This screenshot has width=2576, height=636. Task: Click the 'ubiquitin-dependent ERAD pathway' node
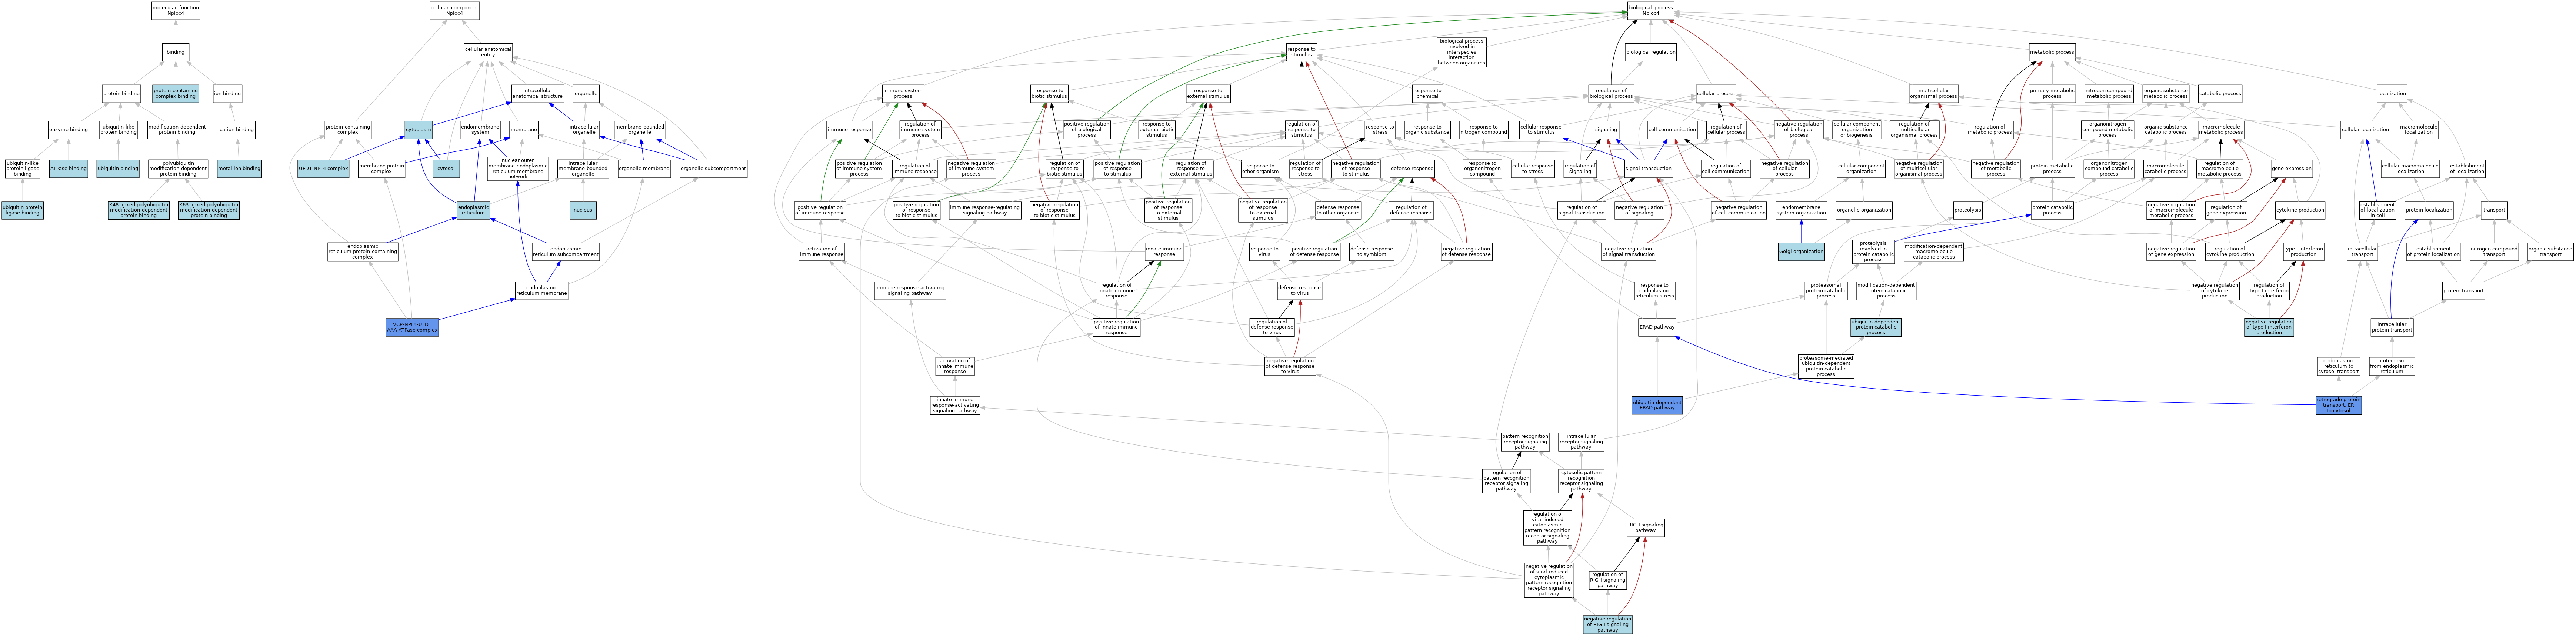(1657, 405)
